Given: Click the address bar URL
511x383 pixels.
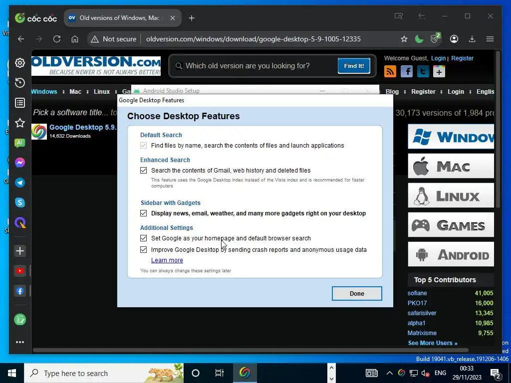Looking at the screenshot, I should pos(253,39).
